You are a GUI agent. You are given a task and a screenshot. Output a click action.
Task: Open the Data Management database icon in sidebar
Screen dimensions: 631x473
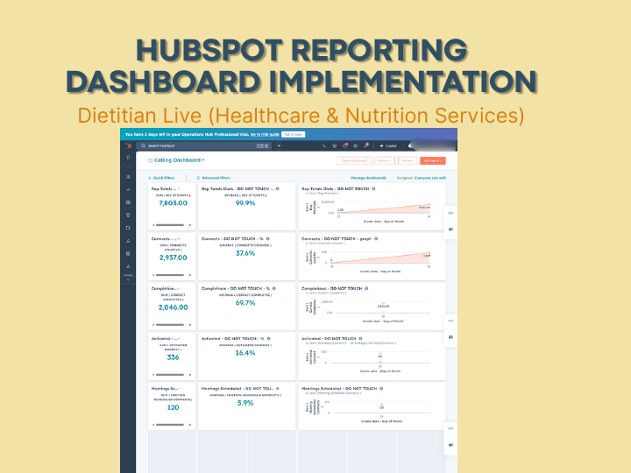(128, 254)
